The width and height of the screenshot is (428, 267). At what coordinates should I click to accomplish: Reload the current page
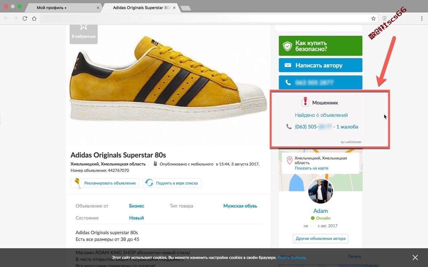tap(25, 19)
